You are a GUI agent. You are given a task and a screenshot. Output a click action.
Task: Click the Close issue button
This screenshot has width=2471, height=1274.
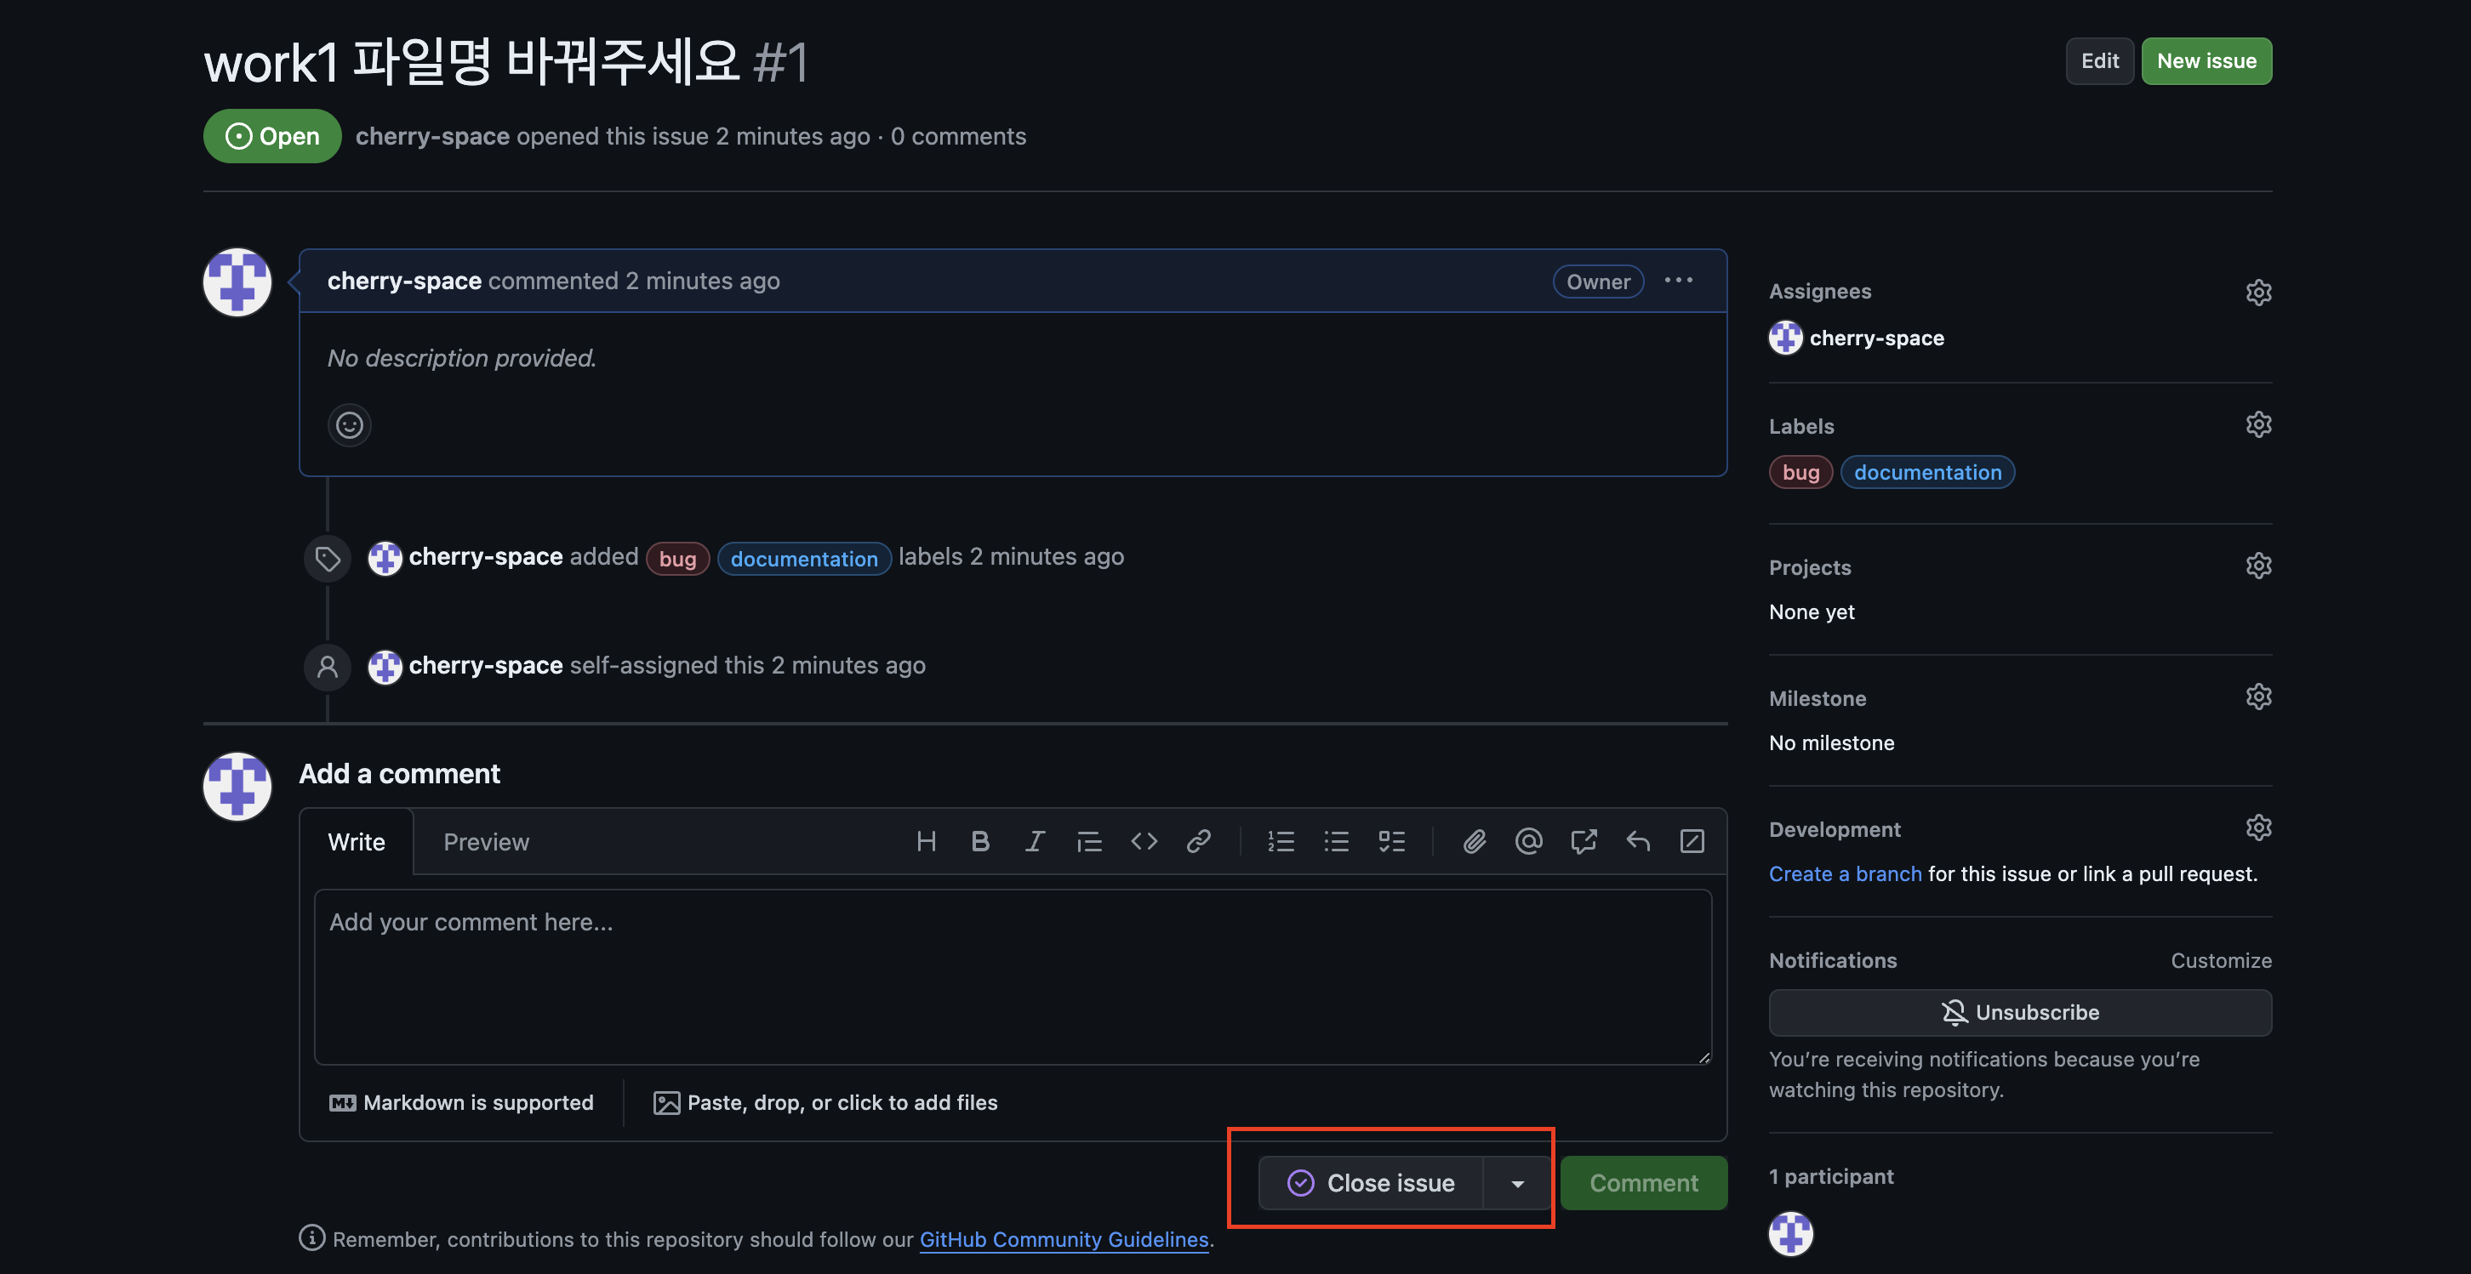pyautogui.click(x=1371, y=1184)
